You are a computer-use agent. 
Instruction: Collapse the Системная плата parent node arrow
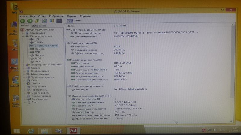[23, 36]
